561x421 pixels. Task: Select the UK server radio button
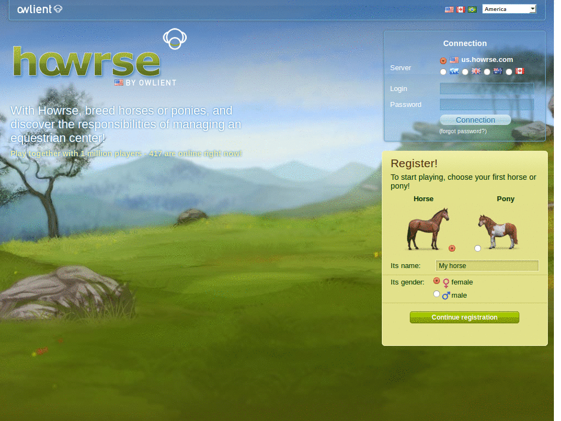click(x=465, y=72)
